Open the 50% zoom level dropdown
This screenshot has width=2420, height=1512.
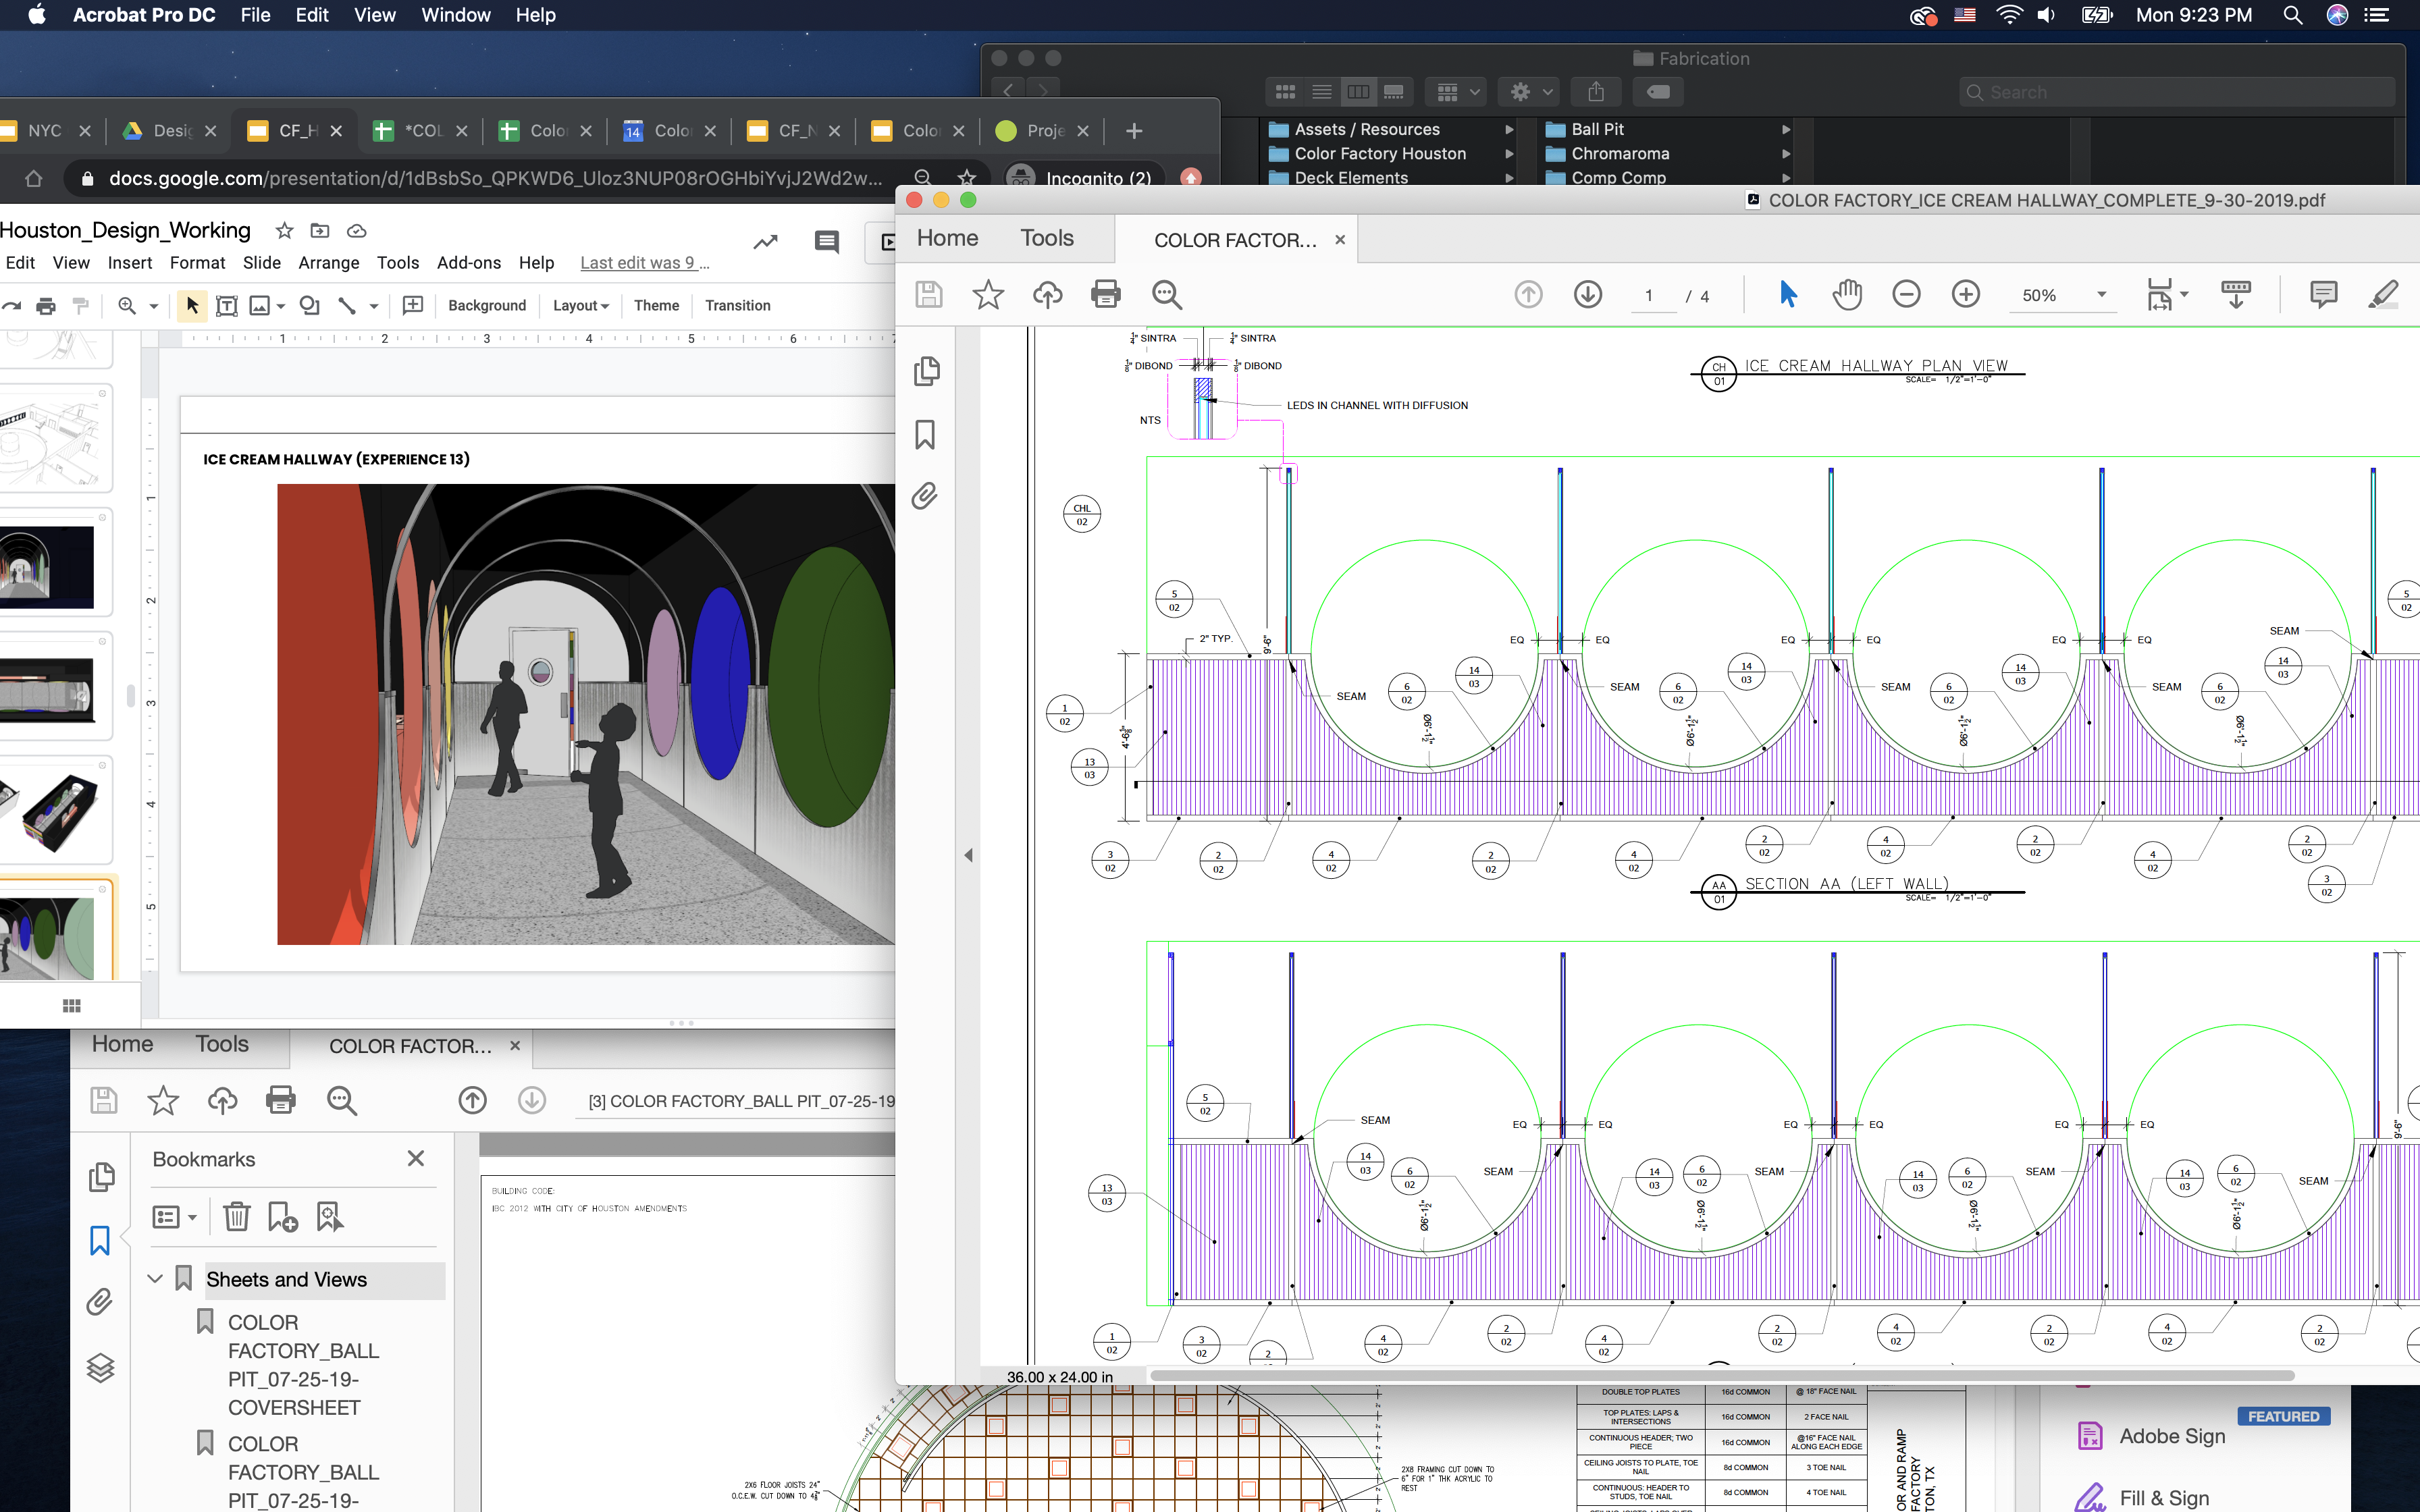(x=2101, y=295)
